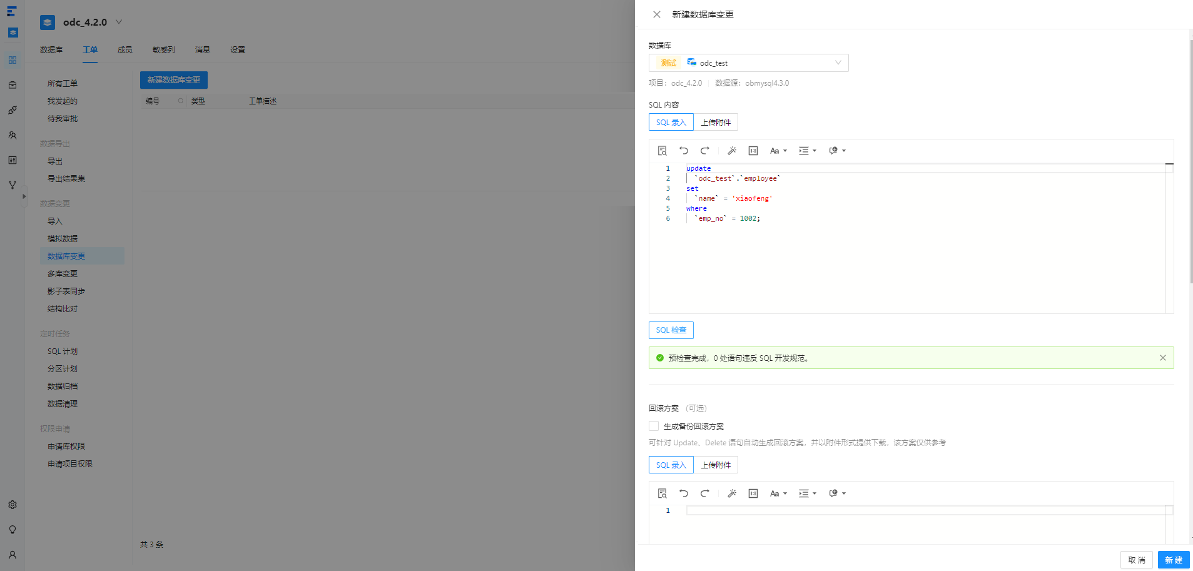Enable 生成备份回滚方案 checkbox

click(x=654, y=426)
